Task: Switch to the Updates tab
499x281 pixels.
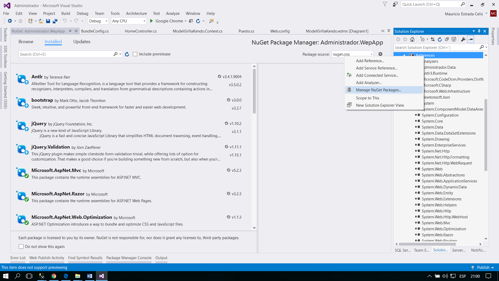Action: point(81,41)
